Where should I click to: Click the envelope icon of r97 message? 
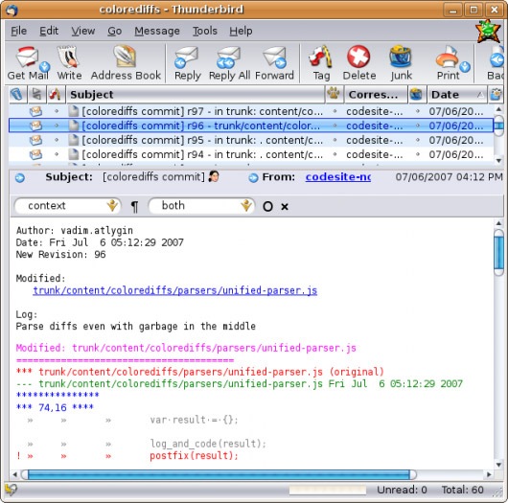[x=35, y=111]
